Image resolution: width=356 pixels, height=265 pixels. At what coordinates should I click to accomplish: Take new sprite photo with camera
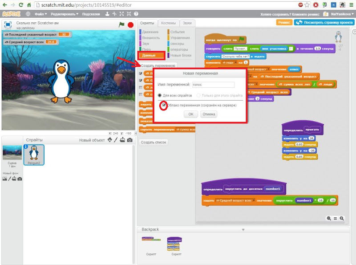click(129, 140)
